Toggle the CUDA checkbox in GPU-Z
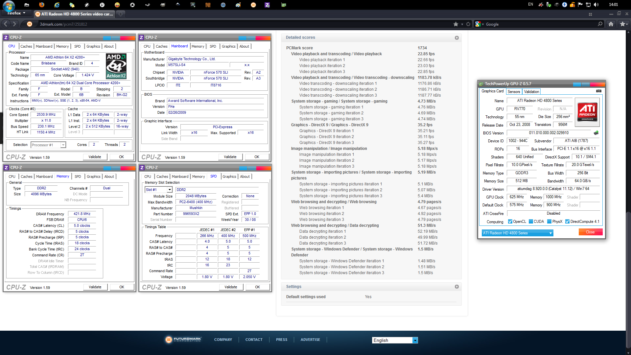This screenshot has width=631, height=355. click(531, 222)
